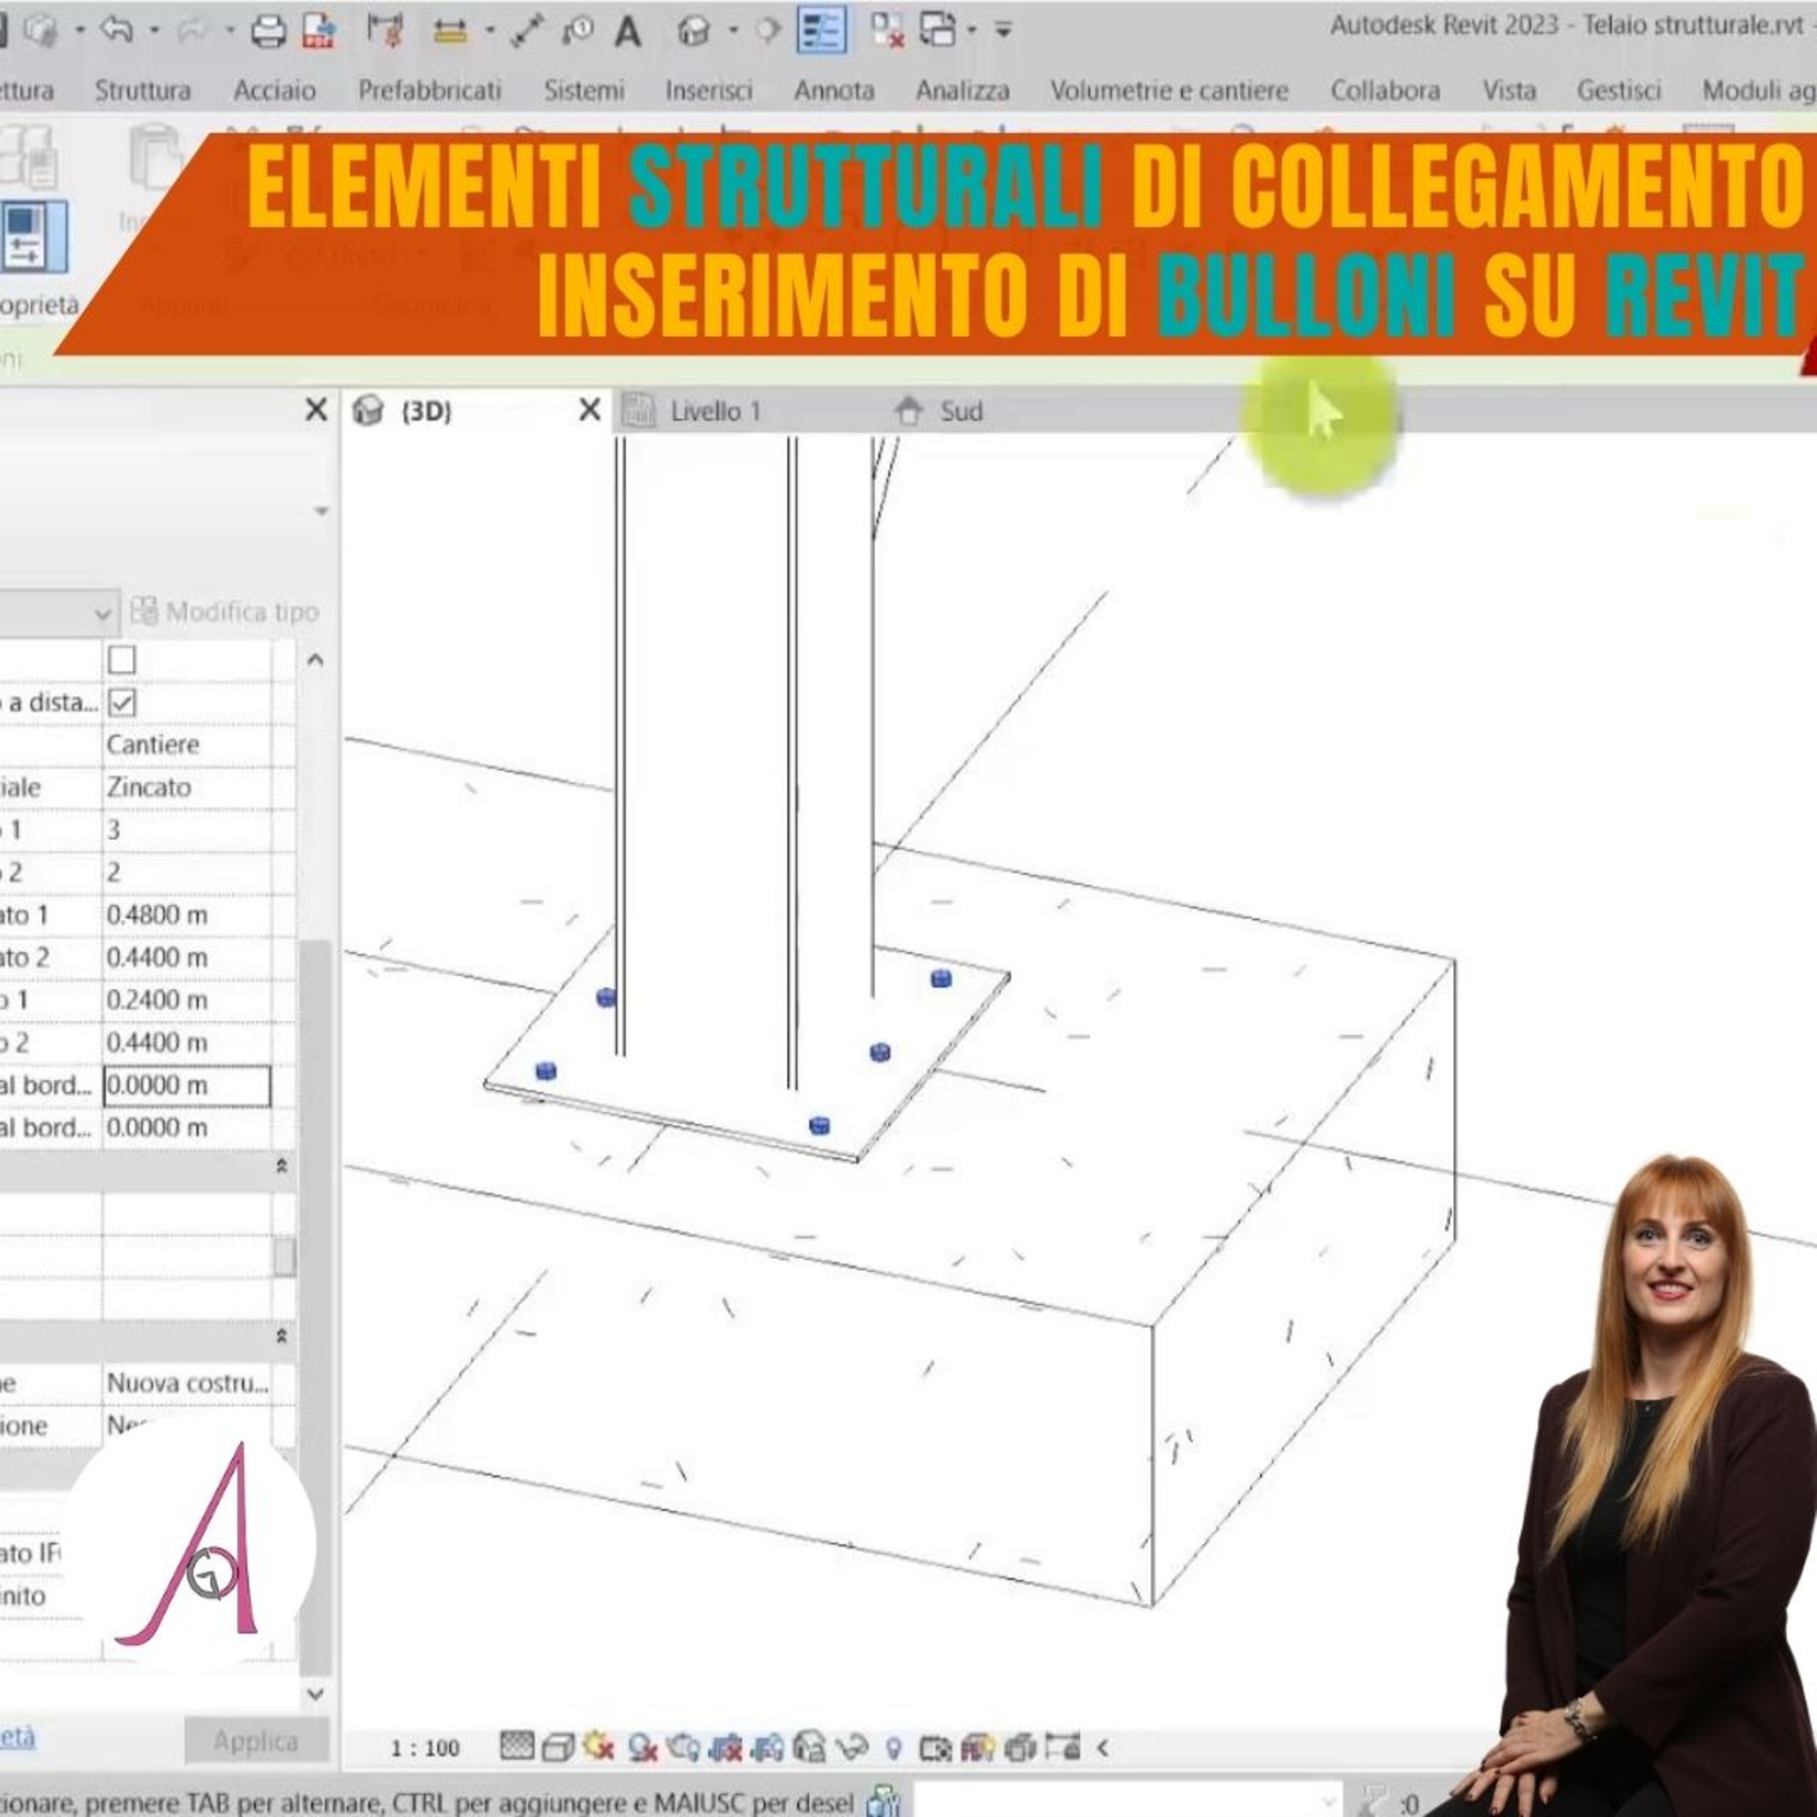Image resolution: width=1817 pixels, height=1817 pixels.
Task: Close the Properties palette
Action: (317, 410)
